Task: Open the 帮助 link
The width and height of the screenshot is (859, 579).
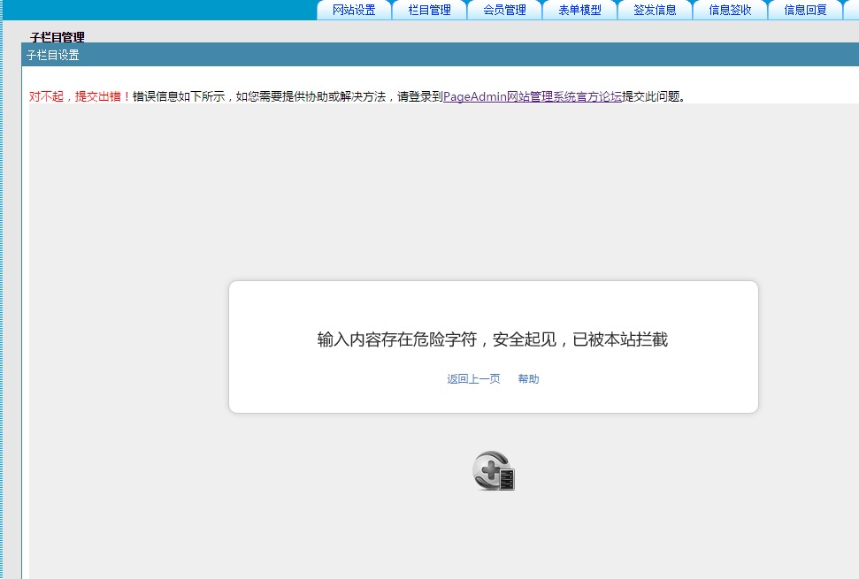Action: pyautogui.click(x=529, y=378)
